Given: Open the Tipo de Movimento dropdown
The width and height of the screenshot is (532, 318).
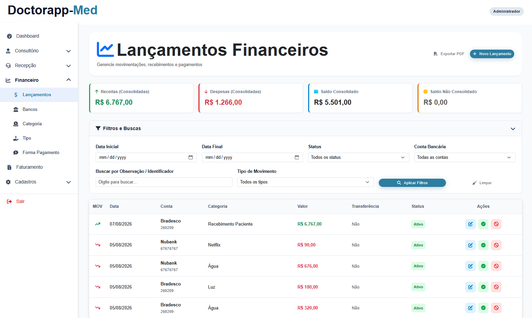Looking at the screenshot, I should 305,182.
